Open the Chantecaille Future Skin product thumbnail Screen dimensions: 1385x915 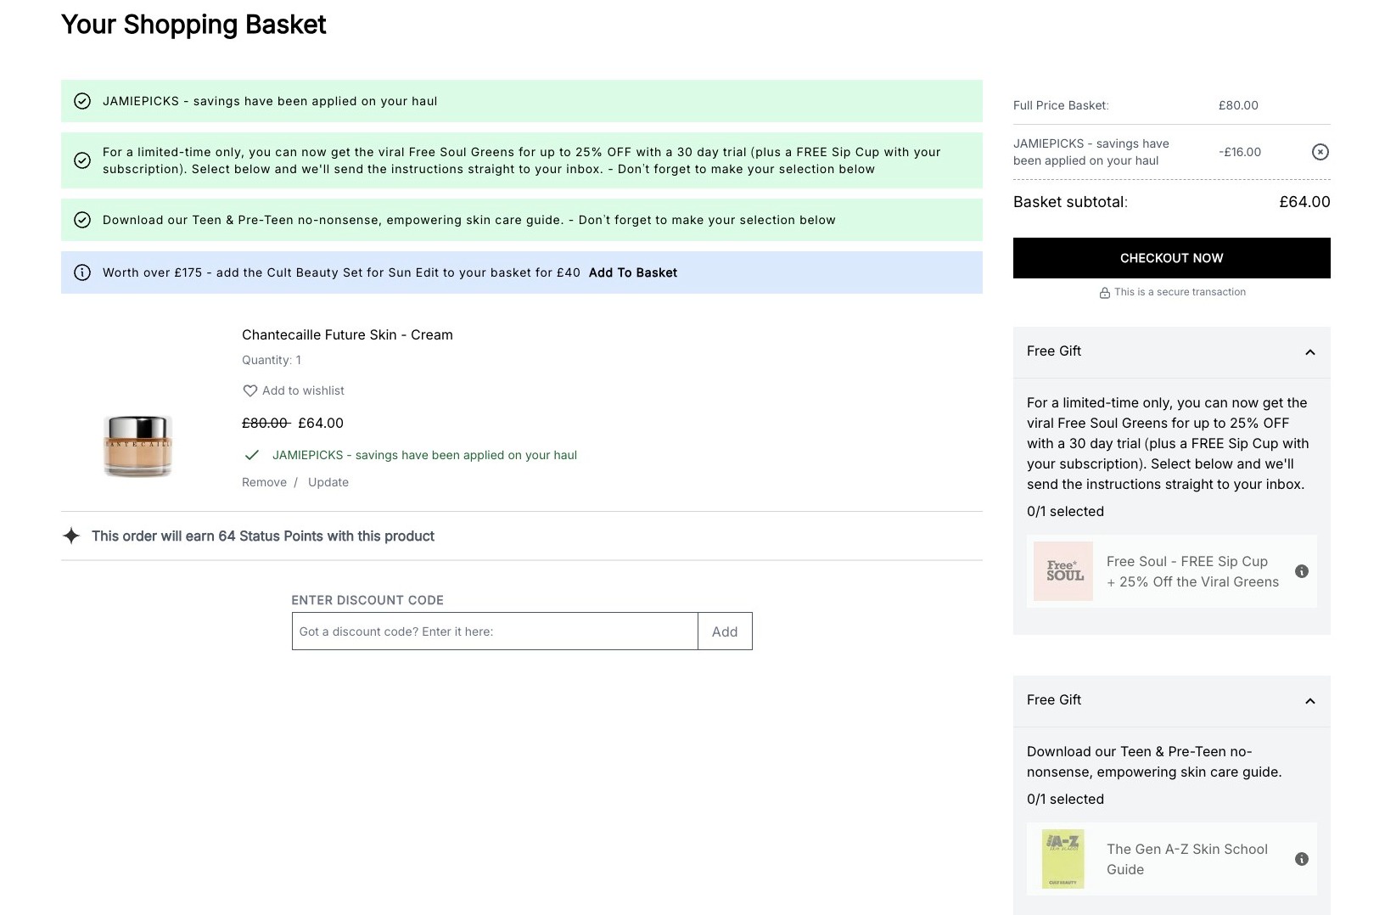click(137, 446)
